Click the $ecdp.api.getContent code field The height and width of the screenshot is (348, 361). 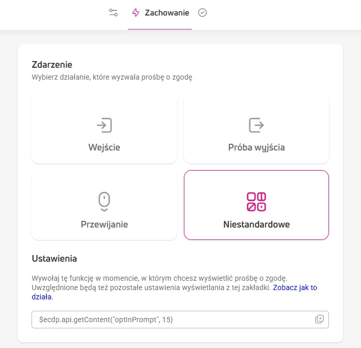click(180, 320)
